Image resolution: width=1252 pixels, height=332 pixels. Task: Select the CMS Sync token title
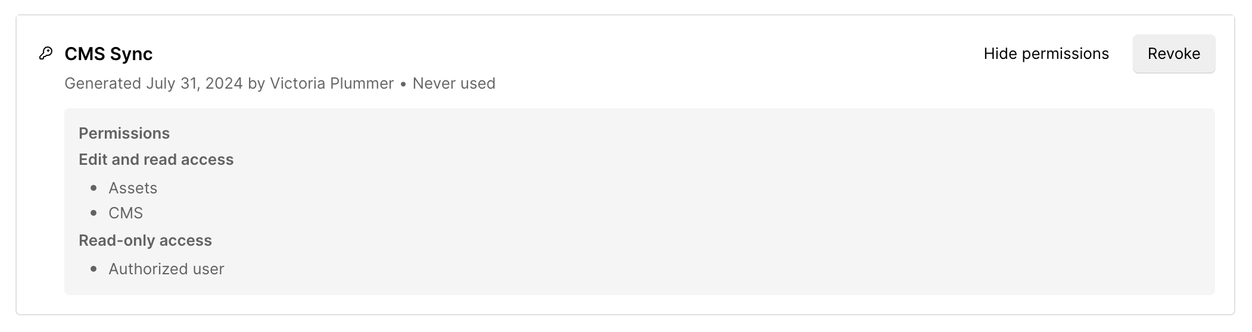tap(108, 54)
